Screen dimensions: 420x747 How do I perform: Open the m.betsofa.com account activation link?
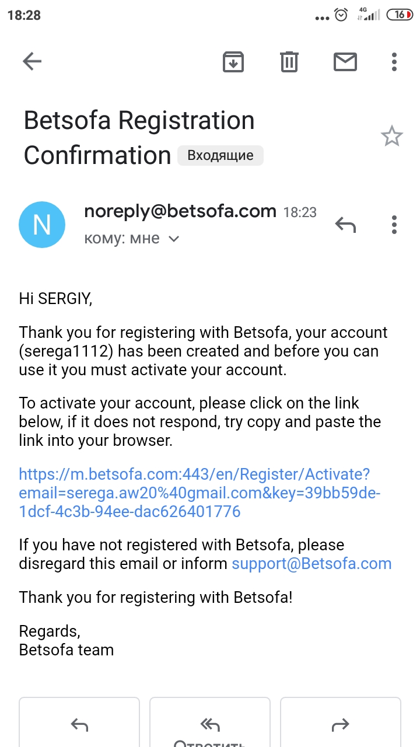[194, 493]
